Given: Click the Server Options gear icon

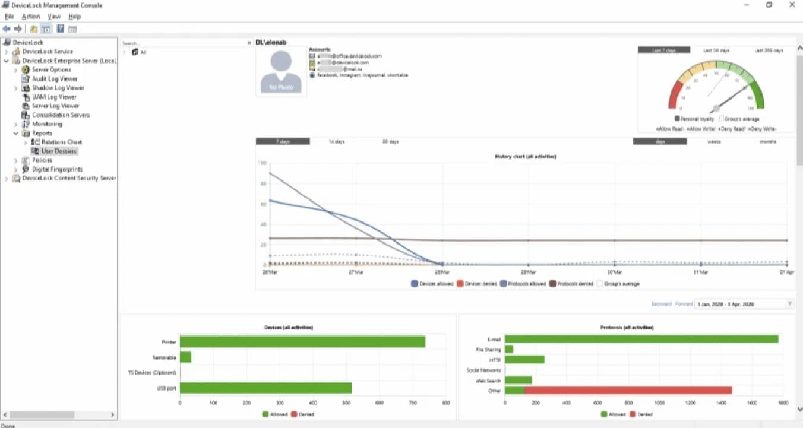Looking at the screenshot, I should 26,69.
